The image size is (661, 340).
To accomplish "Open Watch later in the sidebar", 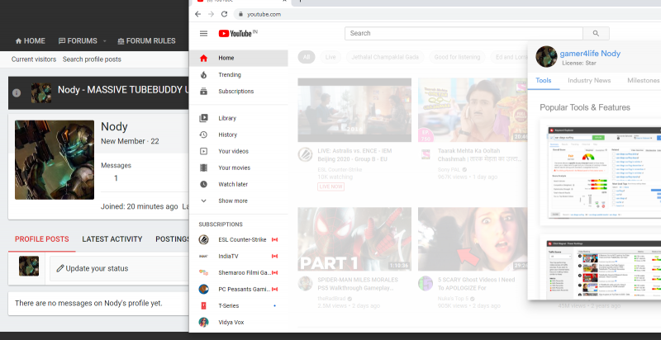I will tap(233, 184).
